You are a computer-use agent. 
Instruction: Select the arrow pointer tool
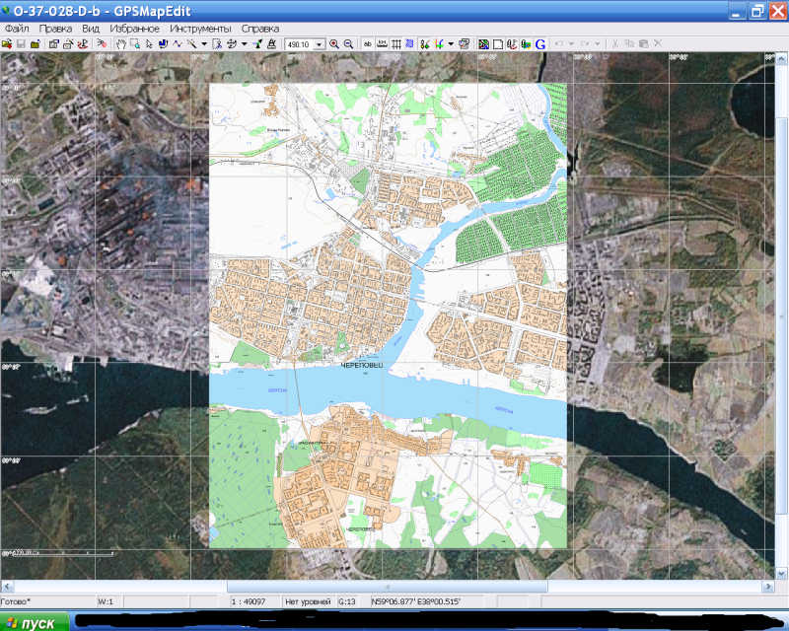[x=148, y=44]
